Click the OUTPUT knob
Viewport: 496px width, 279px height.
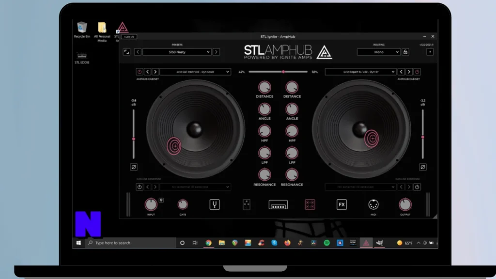click(405, 205)
